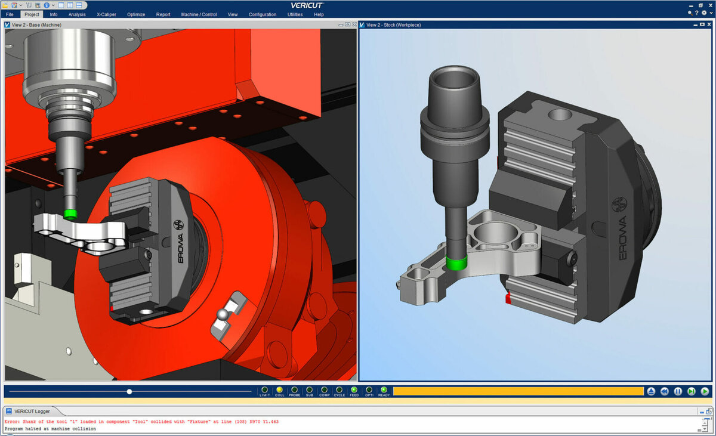The height and width of the screenshot is (436, 716).
Task: Maximize the Base (Machine) view panel
Action: click(347, 24)
